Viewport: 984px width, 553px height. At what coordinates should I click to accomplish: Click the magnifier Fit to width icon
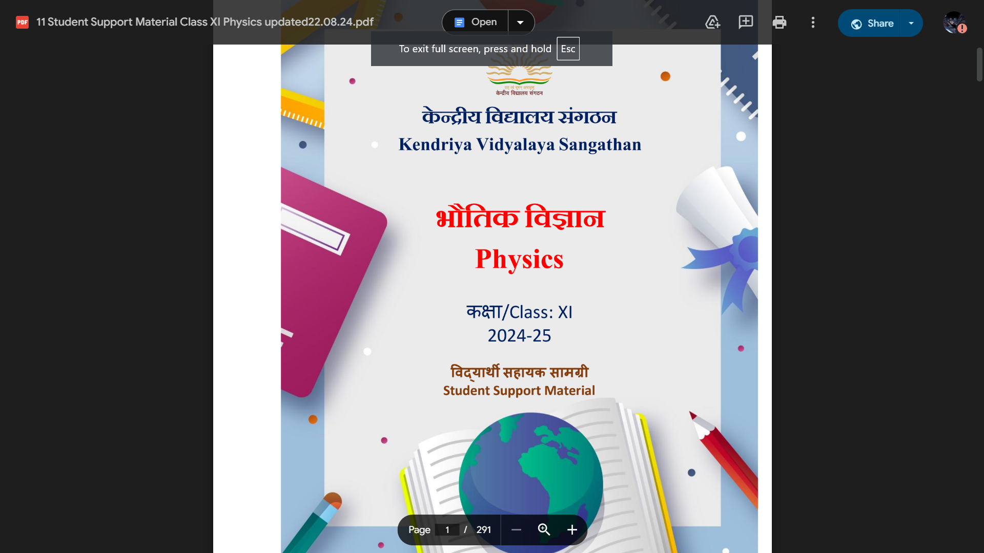coord(544,530)
